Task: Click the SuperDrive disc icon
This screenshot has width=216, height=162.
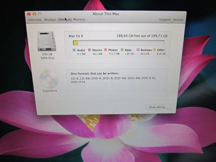Action: pos(49,79)
